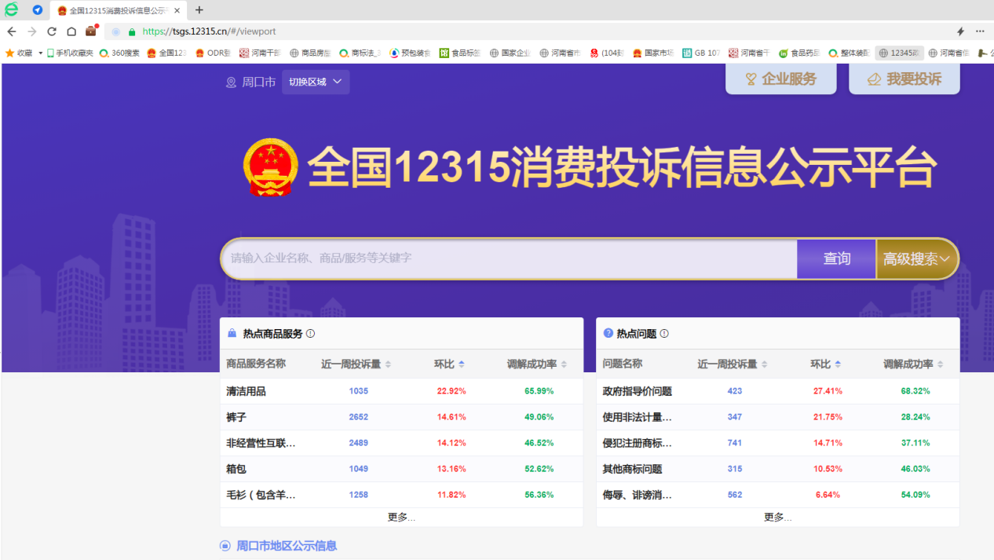Screen dimensions: 994x560
Task: Open the 切换区域 region dropdown
Action: click(x=316, y=82)
